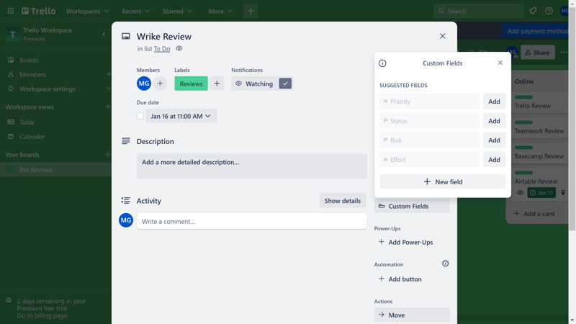The height and width of the screenshot is (324, 576).
Task: Open the notifications icon in header
Action: [533, 11]
